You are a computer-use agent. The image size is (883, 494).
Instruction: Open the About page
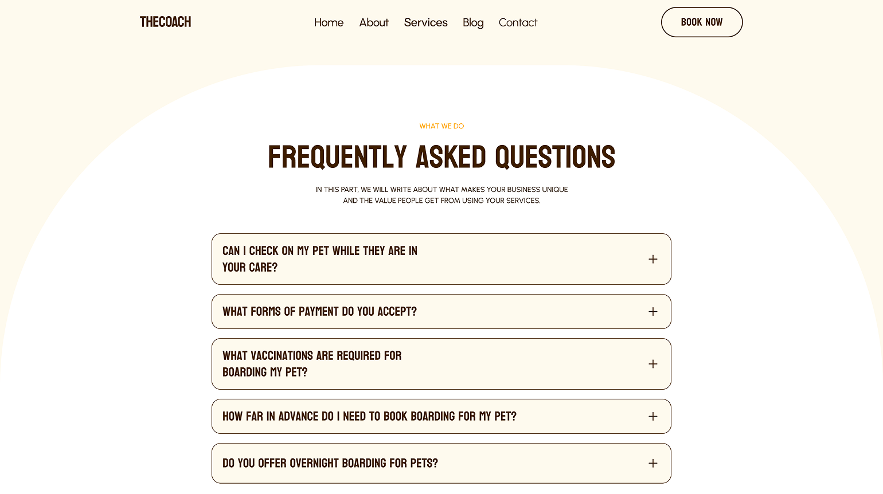click(x=374, y=22)
